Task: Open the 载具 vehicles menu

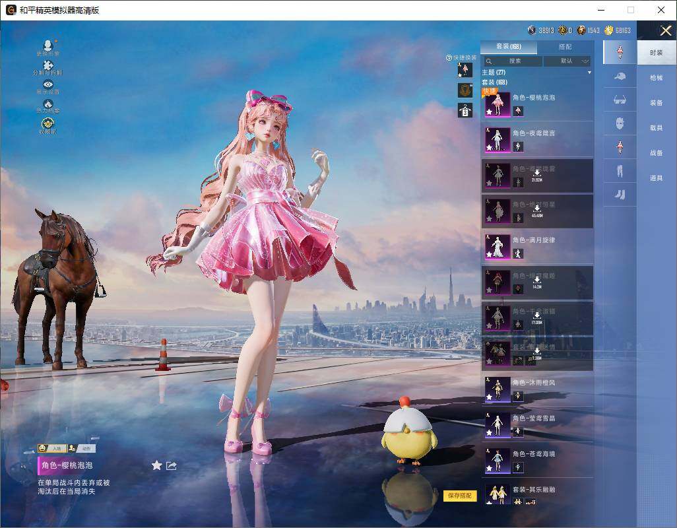Action: (x=657, y=128)
